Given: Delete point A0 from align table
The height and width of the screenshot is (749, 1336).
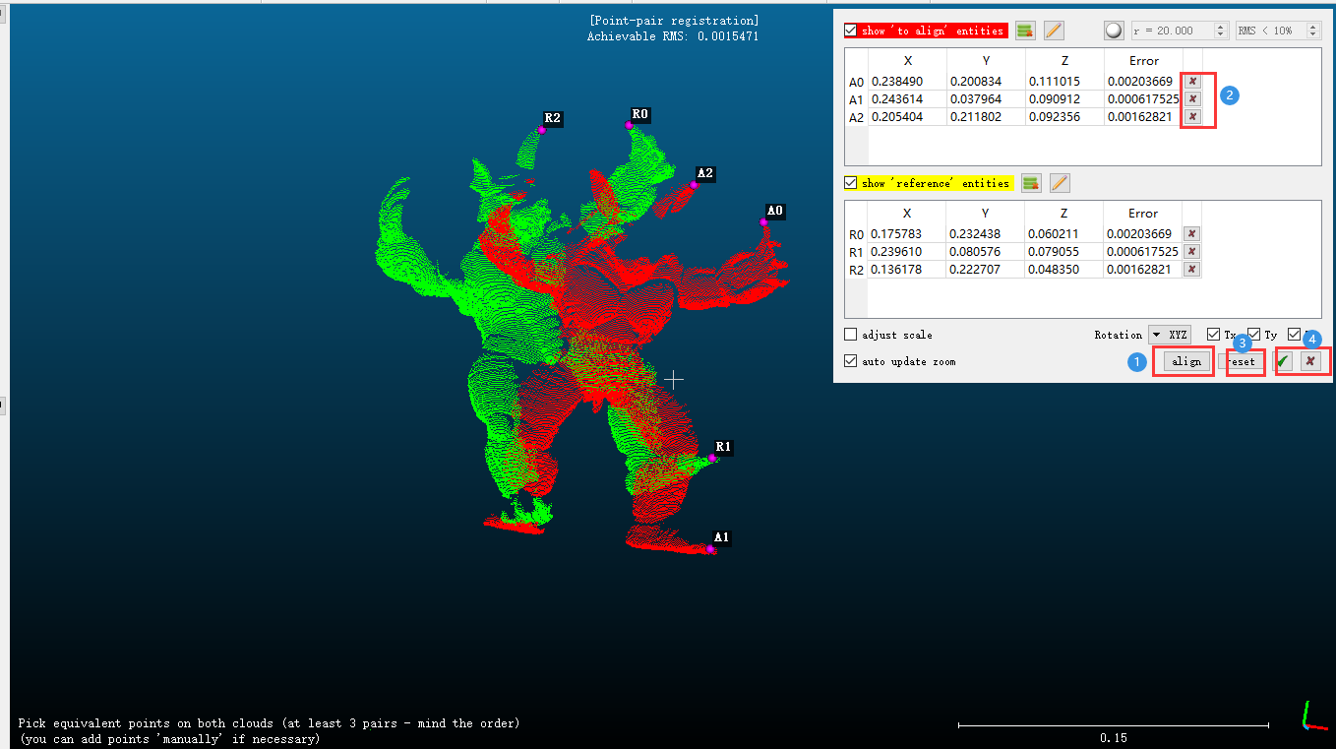Looking at the screenshot, I should point(1192,81).
